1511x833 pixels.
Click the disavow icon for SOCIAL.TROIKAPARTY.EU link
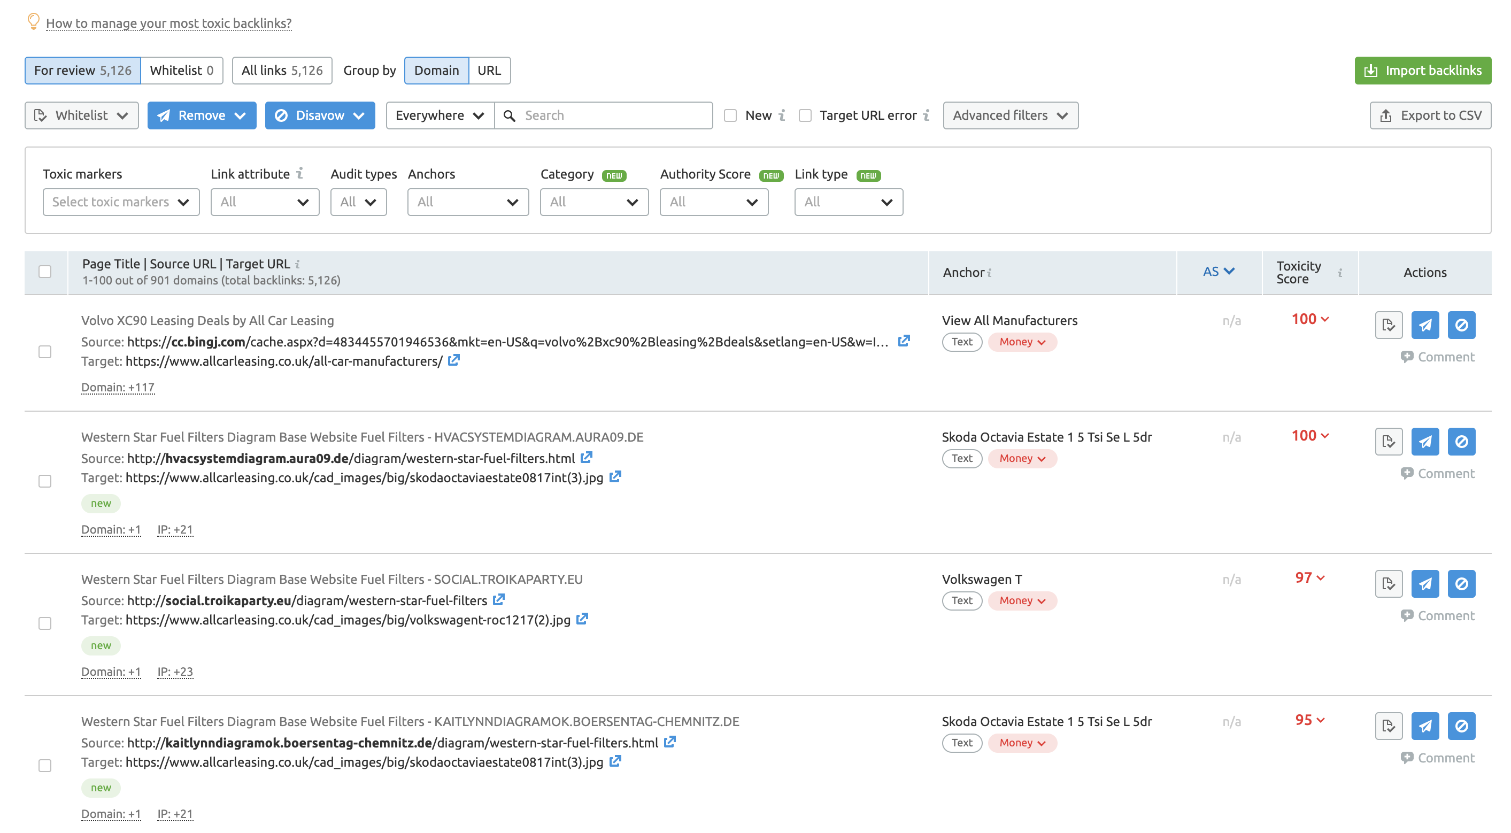click(x=1462, y=584)
